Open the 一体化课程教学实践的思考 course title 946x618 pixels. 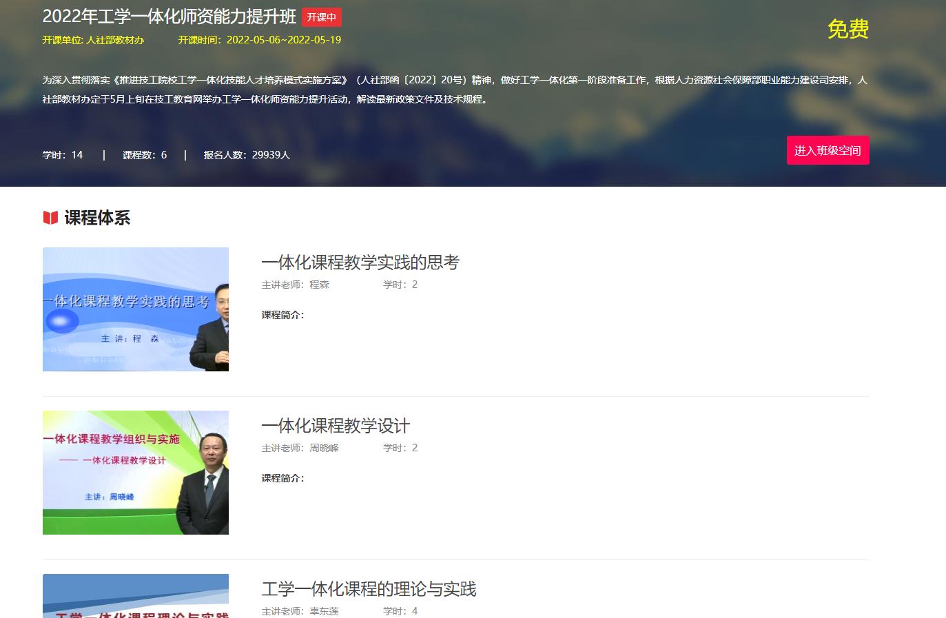tap(360, 262)
